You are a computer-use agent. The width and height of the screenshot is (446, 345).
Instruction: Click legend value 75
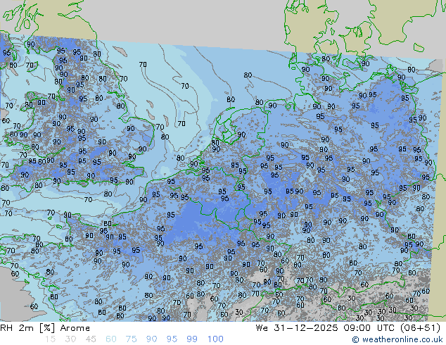coord(131,339)
